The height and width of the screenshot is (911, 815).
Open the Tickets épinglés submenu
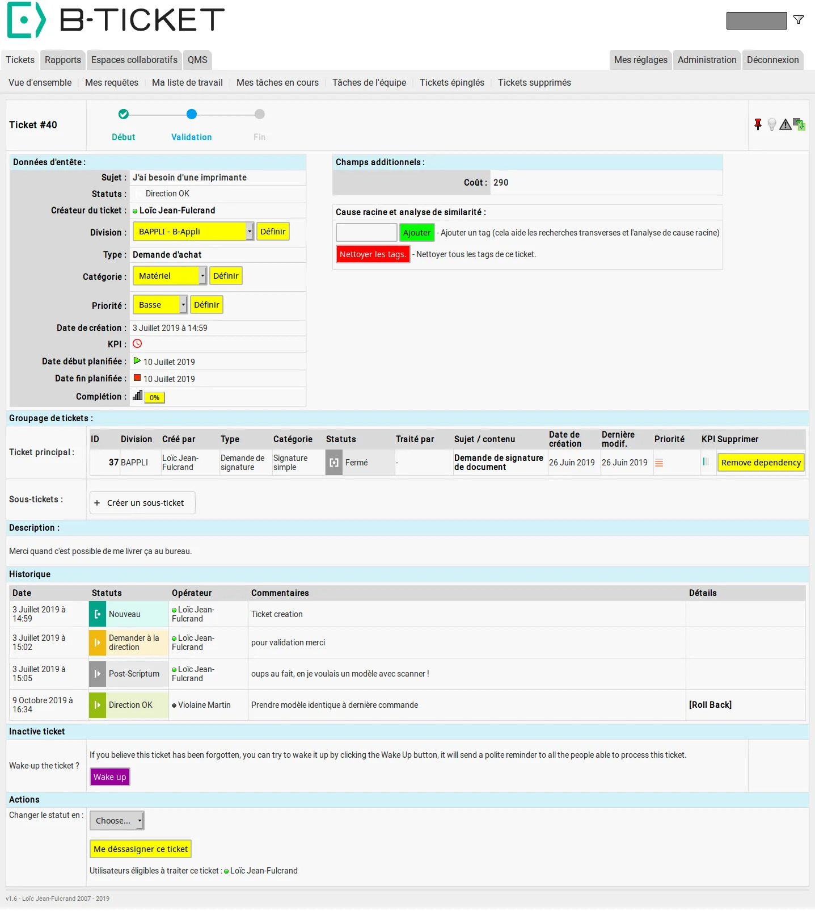[452, 83]
